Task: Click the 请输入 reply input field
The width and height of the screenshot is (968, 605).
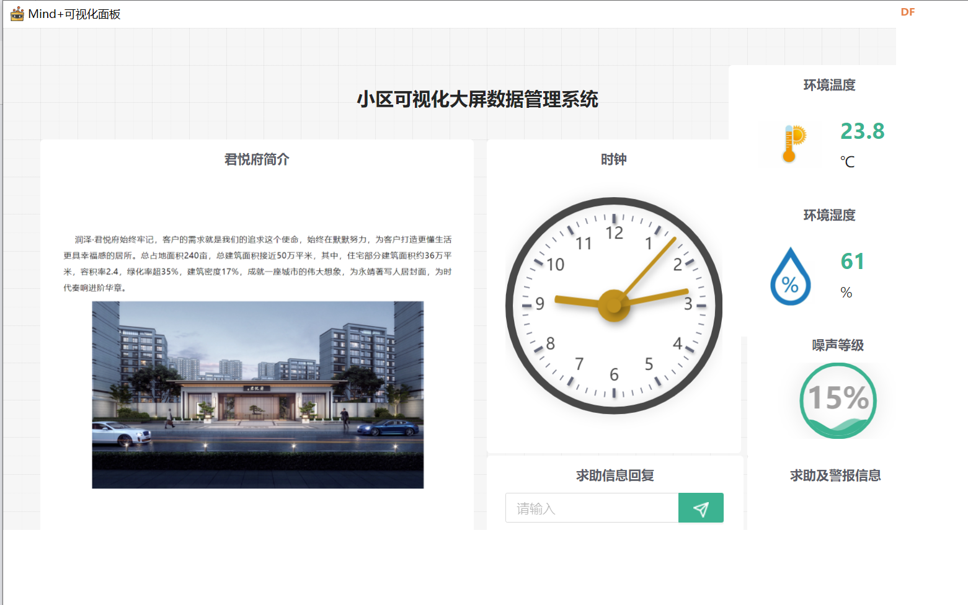Action: coord(592,508)
